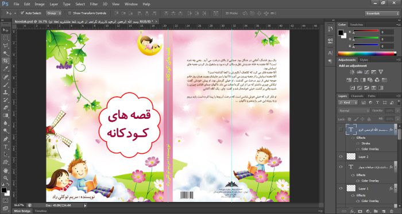Open the Timeline tab

(x=41, y=211)
